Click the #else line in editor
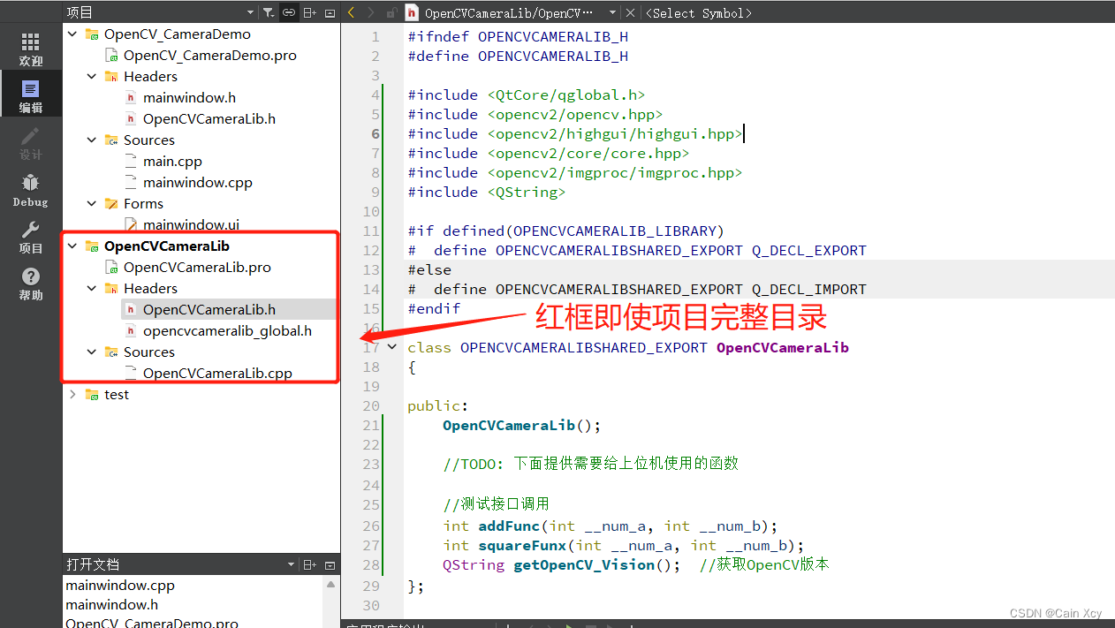This screenshot has height=628, width=1115. pyautogui.click(x=429, y=269)
